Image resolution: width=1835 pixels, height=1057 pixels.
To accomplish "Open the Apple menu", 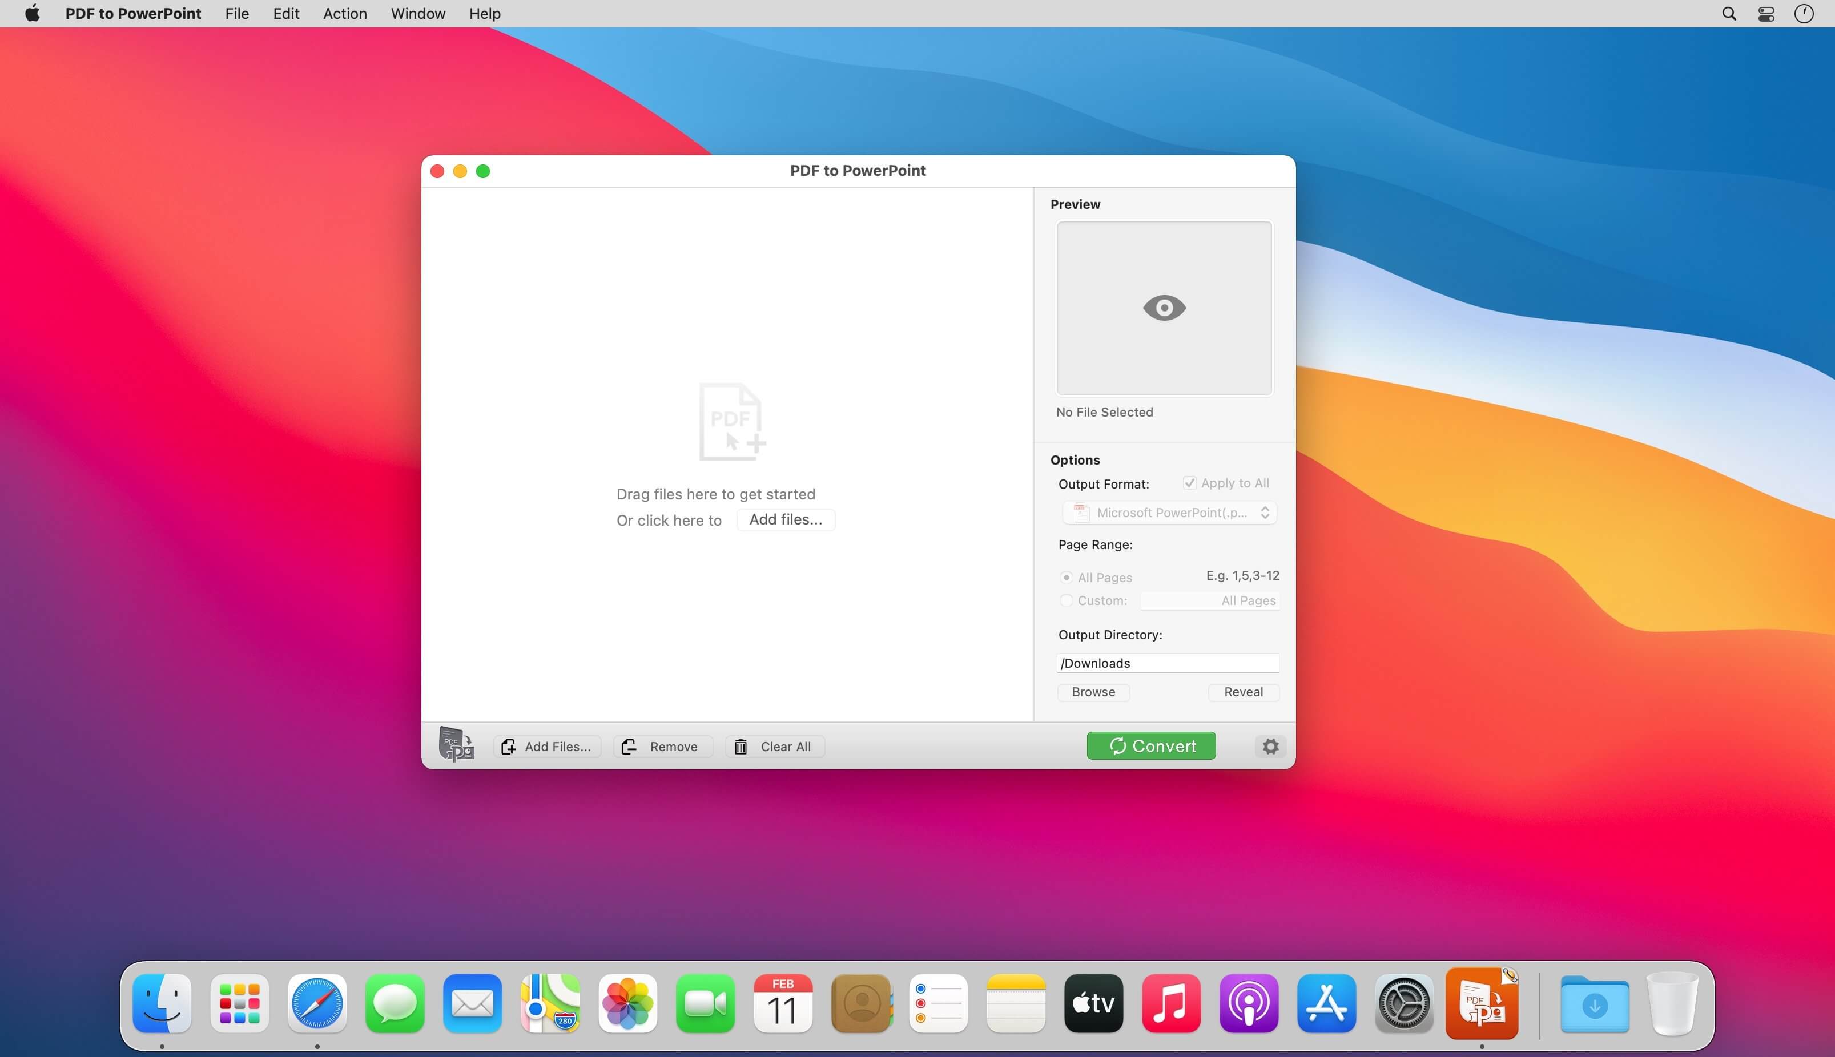I will 32,14.
